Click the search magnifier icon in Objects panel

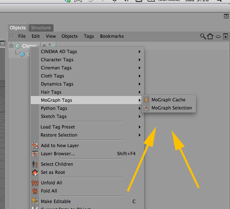pos(203,36)
